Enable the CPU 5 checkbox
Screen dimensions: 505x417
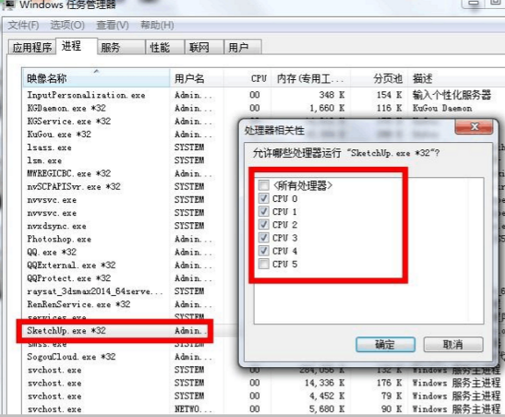263,263
